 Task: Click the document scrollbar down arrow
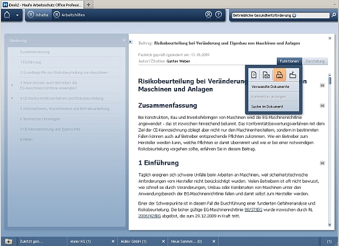[x=329, y=225]
